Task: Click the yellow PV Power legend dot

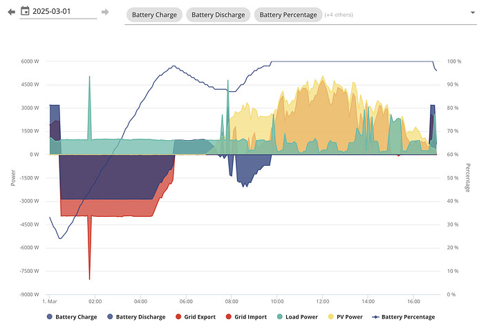Action: (x=330, y=316)
